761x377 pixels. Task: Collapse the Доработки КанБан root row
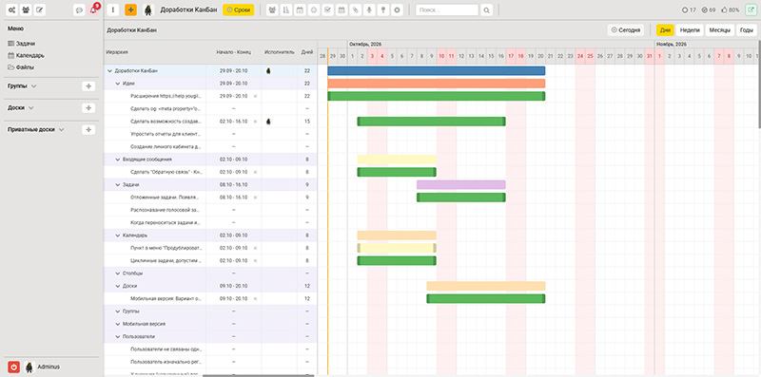109,71
